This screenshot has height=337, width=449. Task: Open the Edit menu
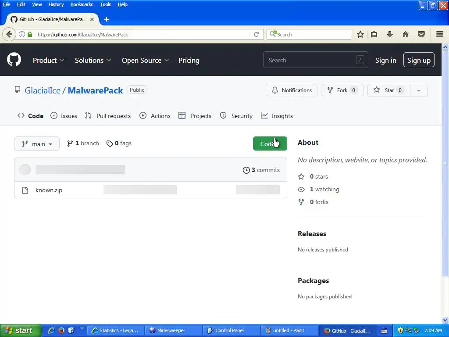21,4
